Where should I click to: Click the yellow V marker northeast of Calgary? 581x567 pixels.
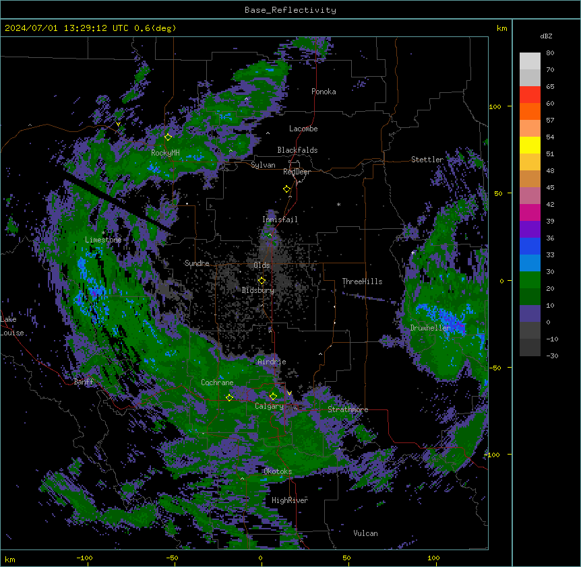tap(289, 393)
